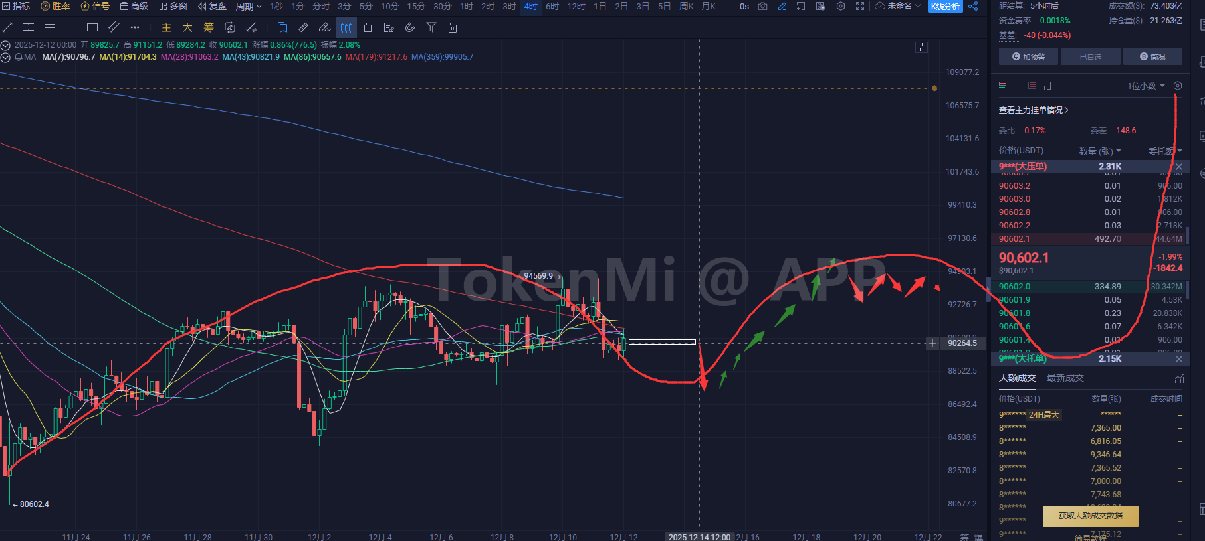This screenshot has width=1205, height=541.
Task: Open the 周期 period dropdown
Action: (249, 6)
